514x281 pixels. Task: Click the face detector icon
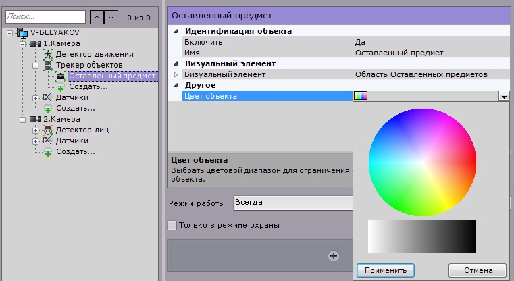tap(48, 130)
